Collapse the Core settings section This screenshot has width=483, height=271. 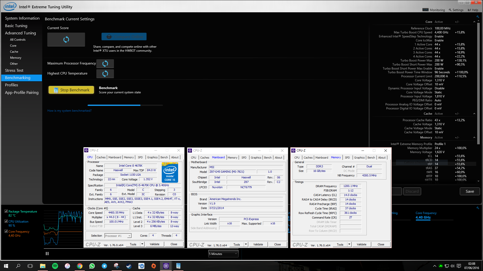(x=474, y=22)
